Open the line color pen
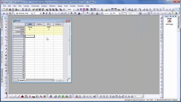The width and height of the screenshot is (181, 102). click(97, 13)
